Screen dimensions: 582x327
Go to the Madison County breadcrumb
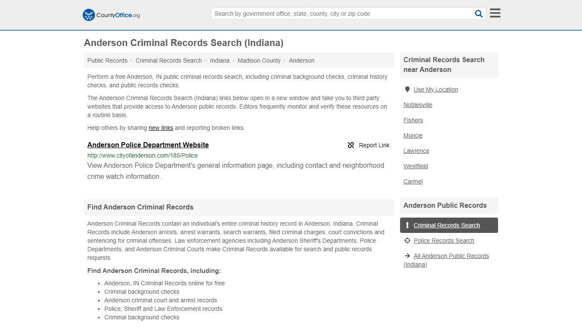coord(259,60)
